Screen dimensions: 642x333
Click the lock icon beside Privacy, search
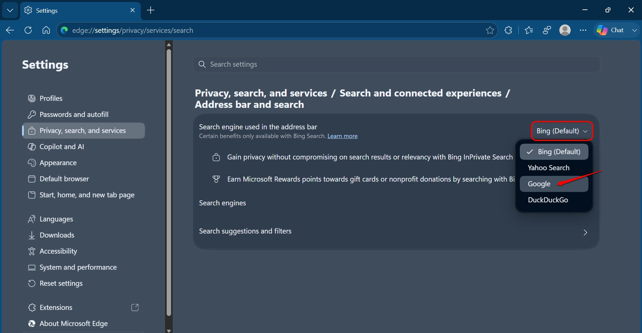(x=32, y=130)
